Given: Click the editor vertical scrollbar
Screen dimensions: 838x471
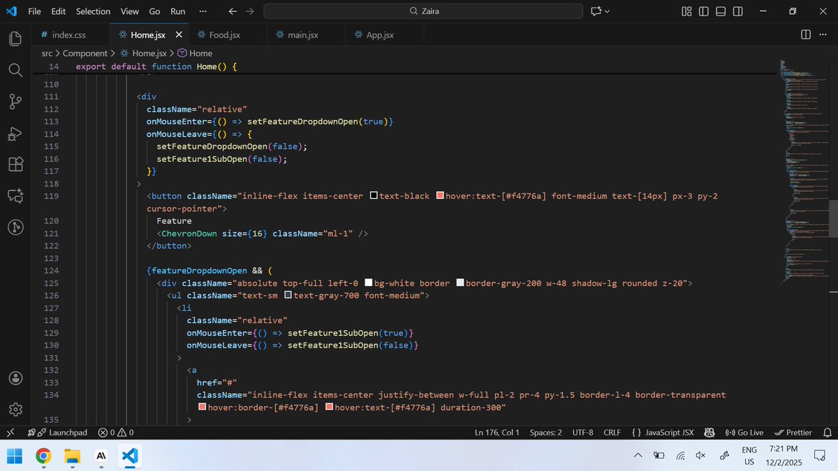Looking at the screenshot, I should click(832, 216).
